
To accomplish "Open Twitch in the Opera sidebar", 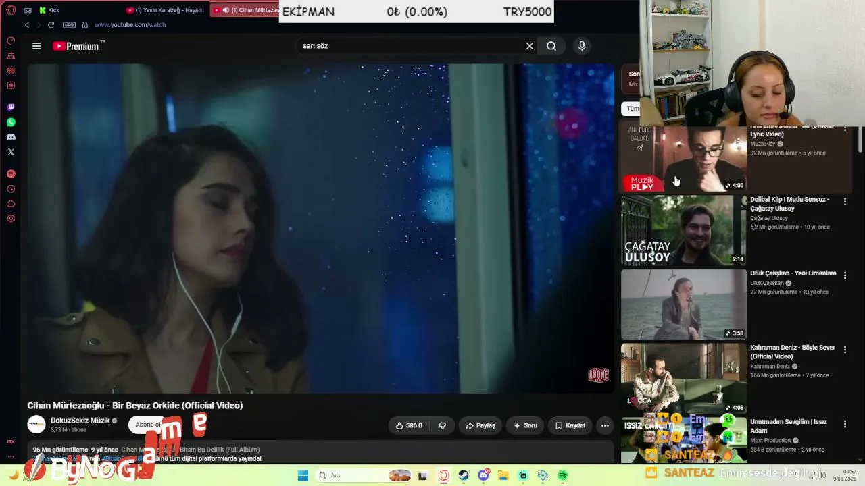I will click(11, 107).
